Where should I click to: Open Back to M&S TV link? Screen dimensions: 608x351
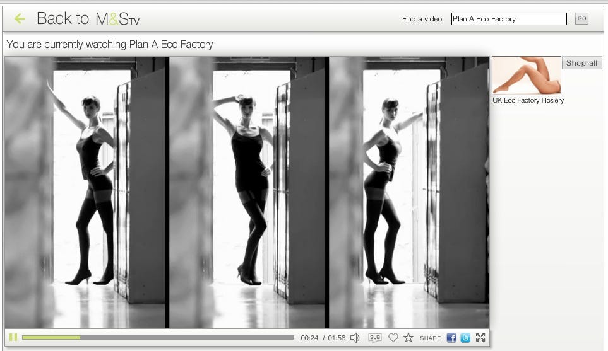[x=88, y=18]
